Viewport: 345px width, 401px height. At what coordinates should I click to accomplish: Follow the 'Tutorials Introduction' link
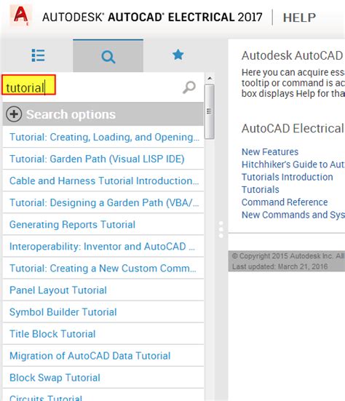click(287, 177)
